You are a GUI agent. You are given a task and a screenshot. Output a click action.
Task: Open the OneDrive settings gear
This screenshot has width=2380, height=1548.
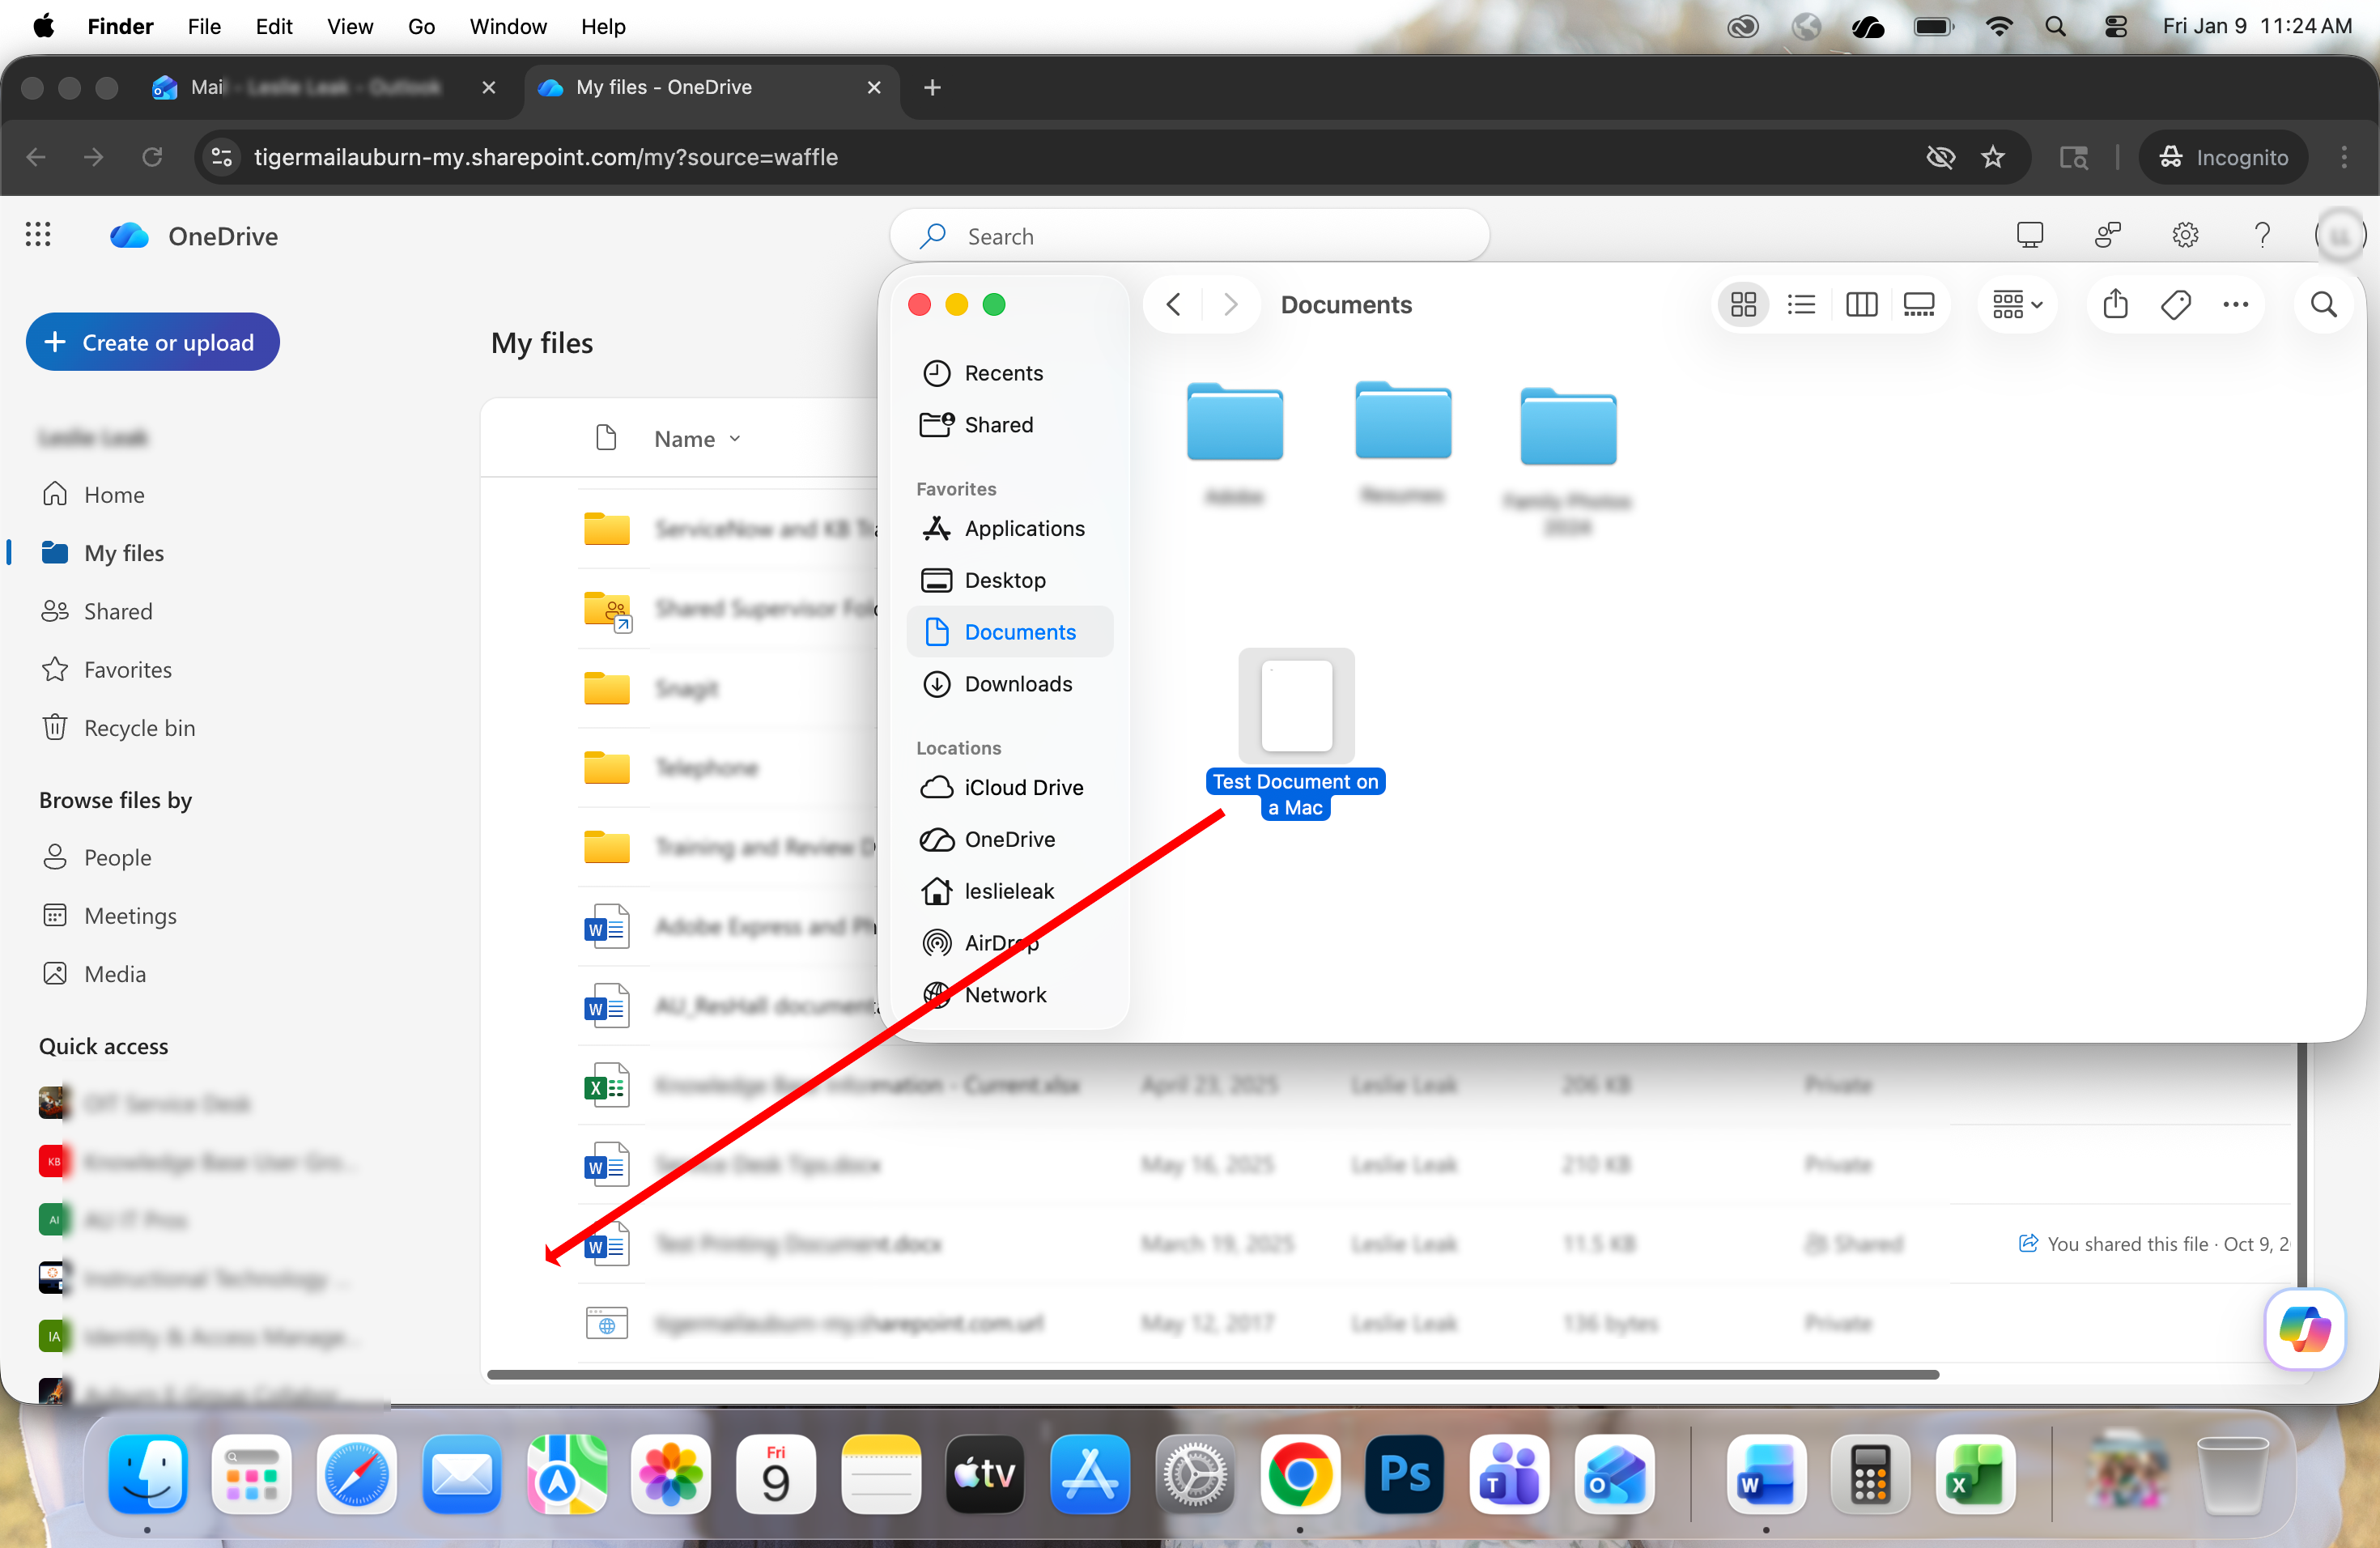click(x=2186, y=235)
